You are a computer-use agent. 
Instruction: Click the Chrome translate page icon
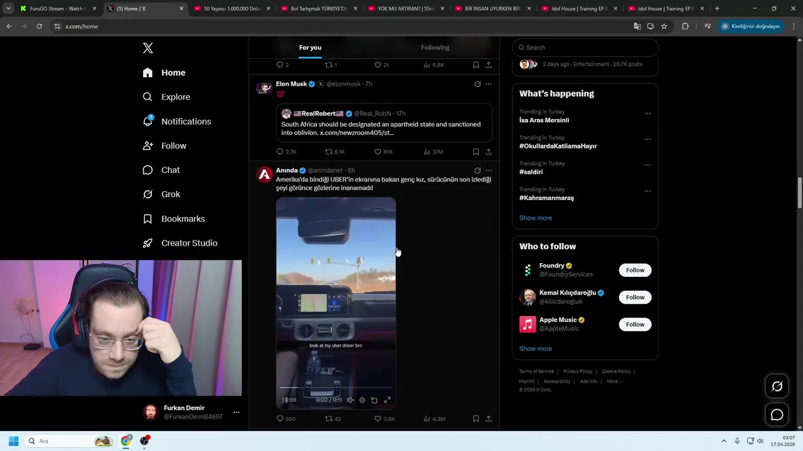[637, 26]
